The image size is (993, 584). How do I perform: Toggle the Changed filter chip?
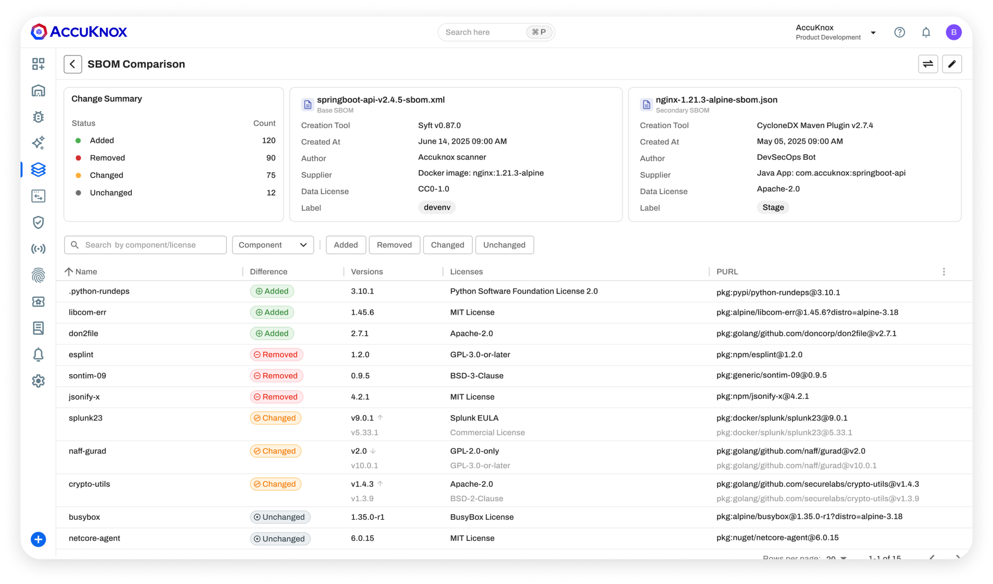(448, 245)
